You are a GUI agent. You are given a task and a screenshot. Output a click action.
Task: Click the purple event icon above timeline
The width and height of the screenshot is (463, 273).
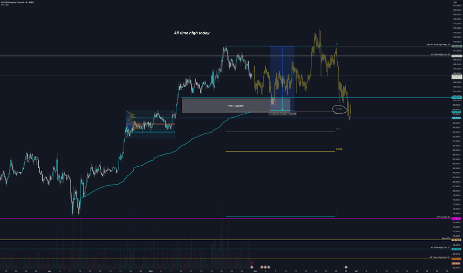[251, 264]
